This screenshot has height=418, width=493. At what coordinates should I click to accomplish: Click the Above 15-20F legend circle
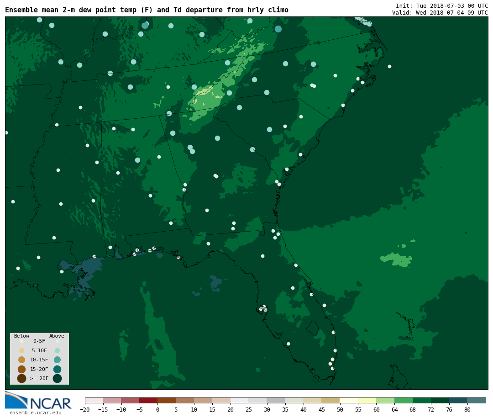click(57, 369)
